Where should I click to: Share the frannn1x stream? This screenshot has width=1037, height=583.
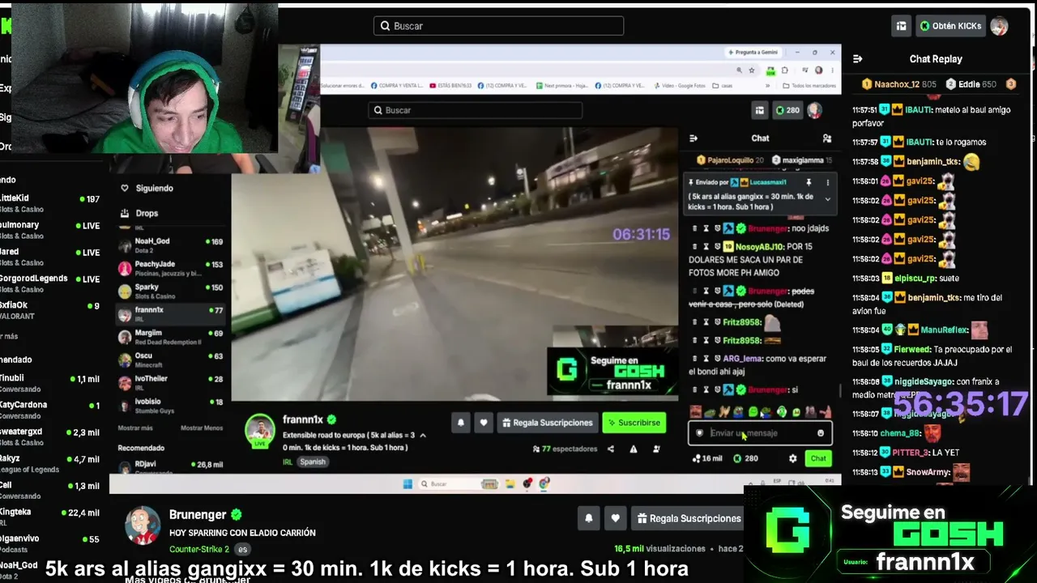[x=611, y=449]
